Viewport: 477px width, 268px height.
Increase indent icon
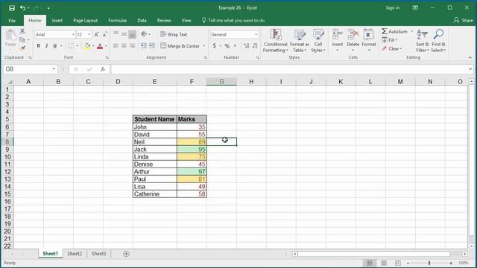(151, 46)
